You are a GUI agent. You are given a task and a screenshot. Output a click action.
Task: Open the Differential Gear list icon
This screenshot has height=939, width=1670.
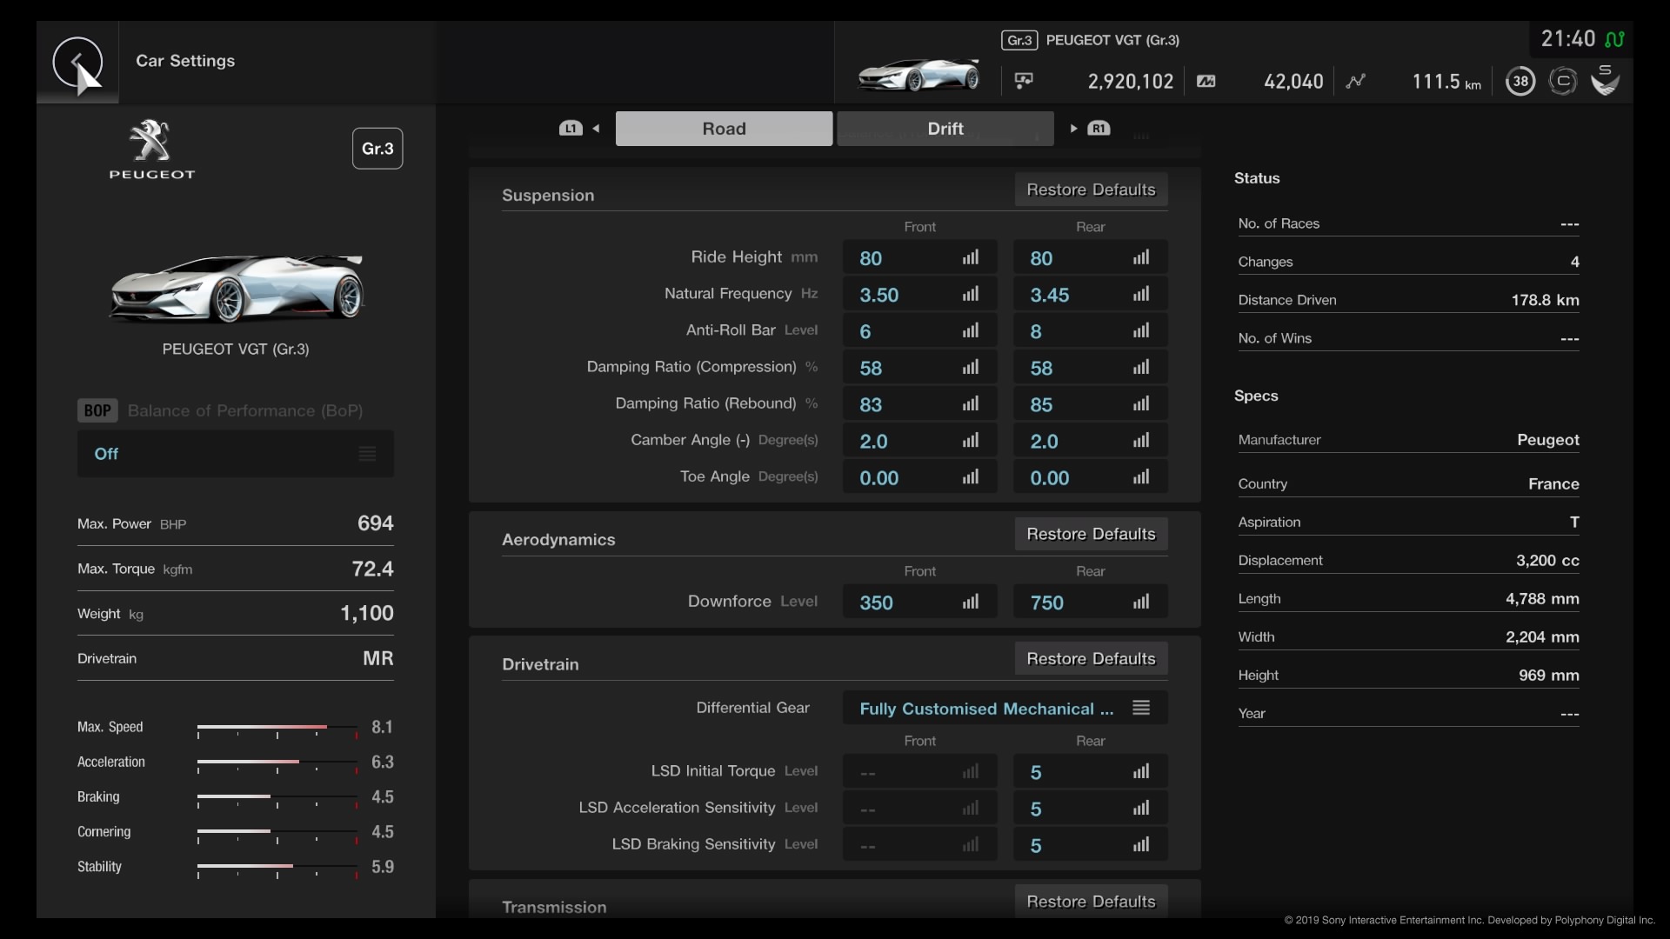pos(1141,708)
